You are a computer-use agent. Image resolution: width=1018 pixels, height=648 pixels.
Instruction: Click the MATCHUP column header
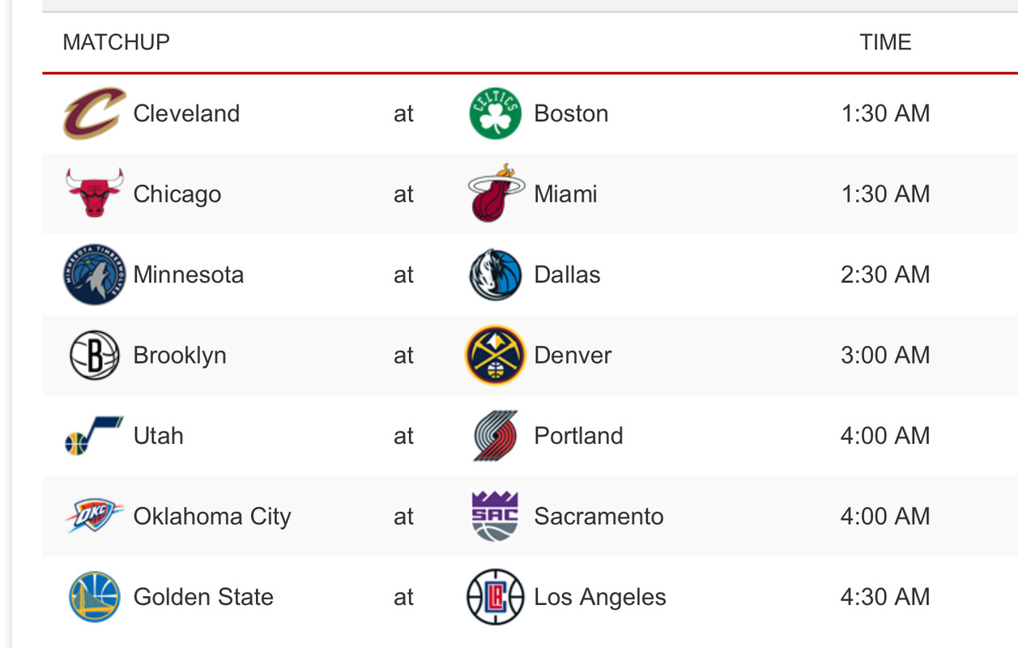click(x=117, y=42)
